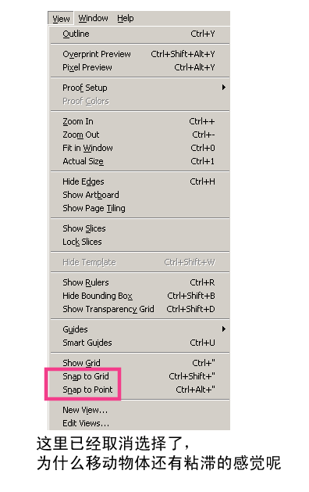Show Page Tiling
Viewport: 309px width, 492px height.
point(140,208)
